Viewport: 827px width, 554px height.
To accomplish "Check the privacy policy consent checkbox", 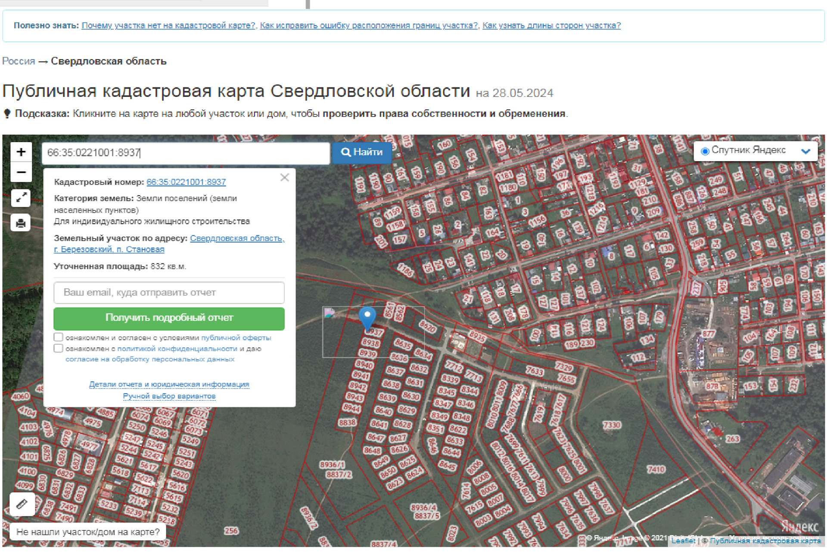I will 59,348.
